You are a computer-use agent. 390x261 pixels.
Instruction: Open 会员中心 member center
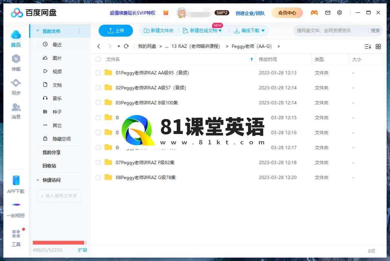click(x=287, y=13)
